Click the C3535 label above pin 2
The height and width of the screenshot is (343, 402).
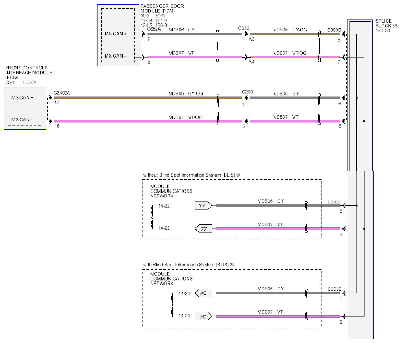tap(334, 202)
